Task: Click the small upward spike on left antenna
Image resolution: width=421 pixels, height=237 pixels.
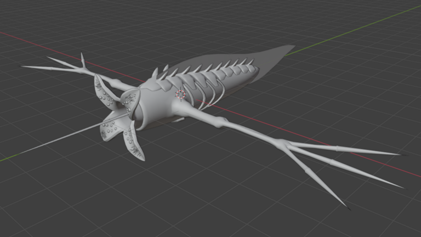Action: coord(83,59)
